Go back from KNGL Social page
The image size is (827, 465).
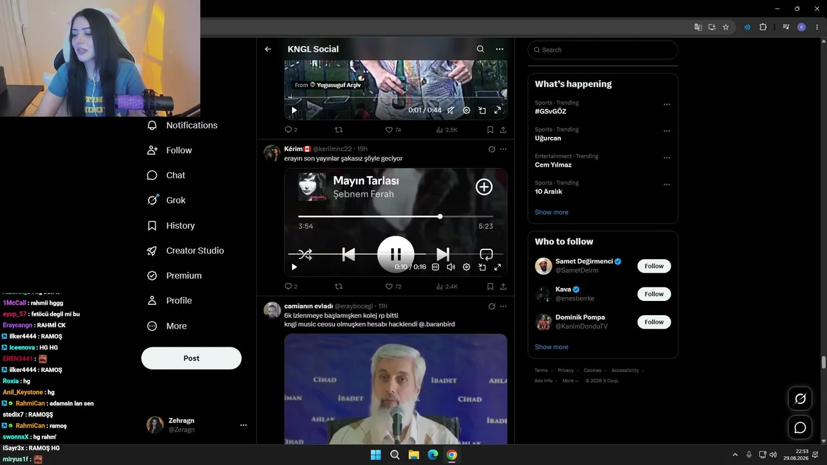tap(268, 49)
